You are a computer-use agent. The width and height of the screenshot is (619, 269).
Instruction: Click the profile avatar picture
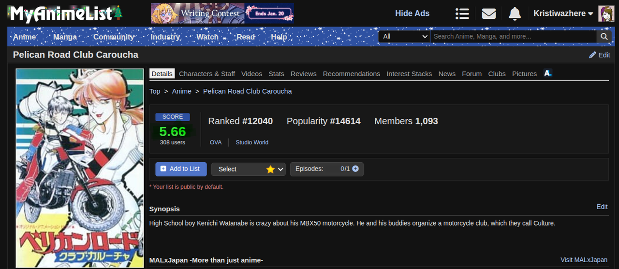tap(606, 14)
